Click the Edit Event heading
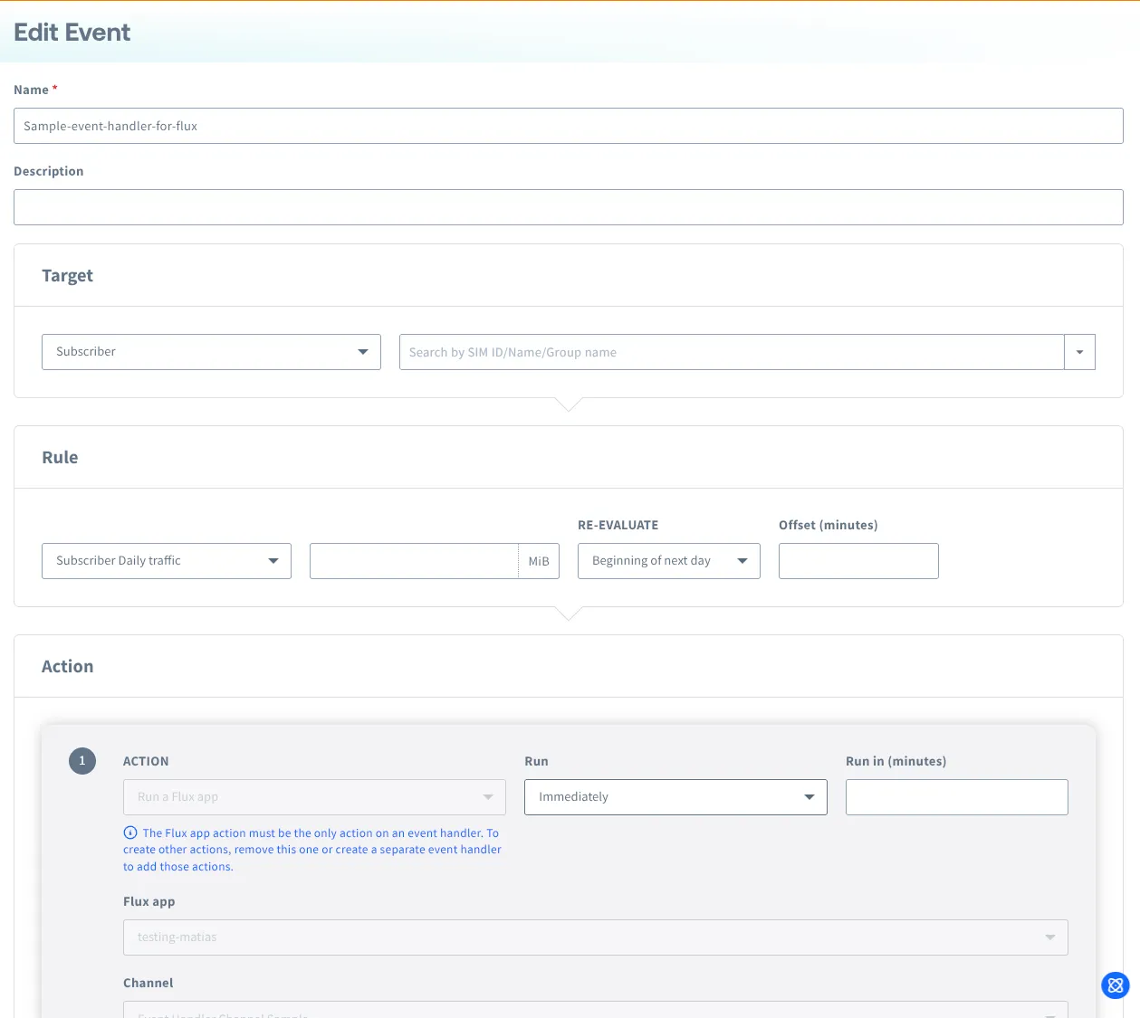The width and height of the screenshot is (1140, 1018). [x=72, y=33]
